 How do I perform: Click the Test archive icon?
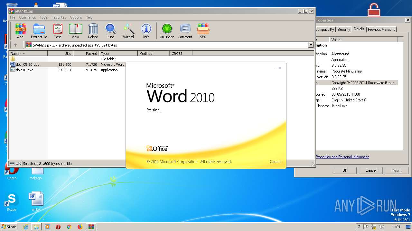[58, 31]
